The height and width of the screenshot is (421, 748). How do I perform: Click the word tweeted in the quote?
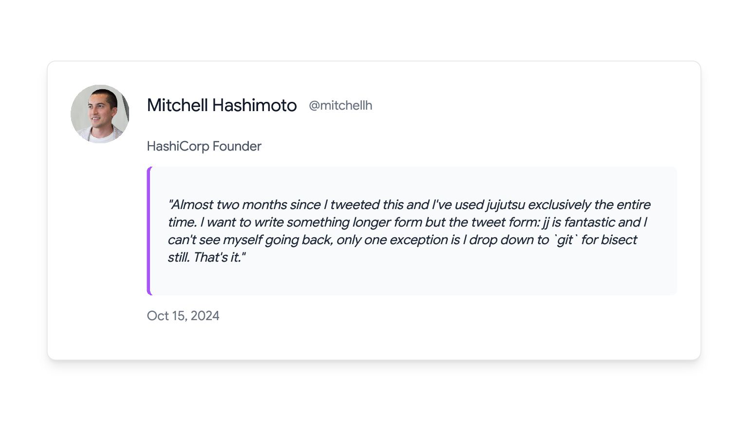(355, 205)
